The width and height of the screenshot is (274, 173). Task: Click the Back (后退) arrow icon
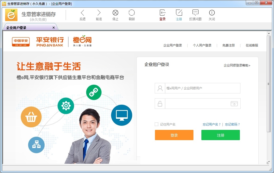[x=82, y=13]
